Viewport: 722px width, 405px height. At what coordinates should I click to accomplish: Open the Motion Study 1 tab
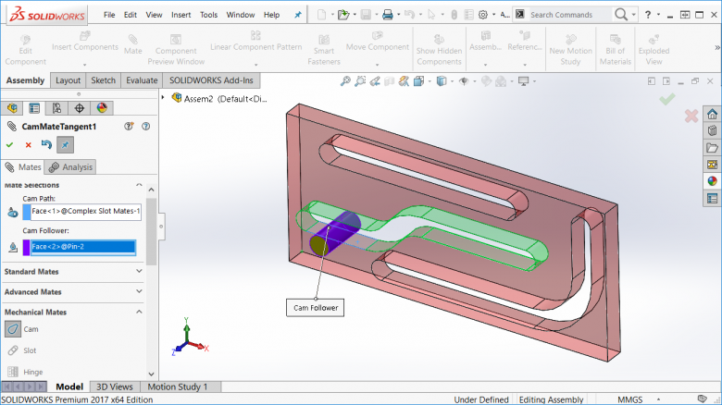coord(178,387)
